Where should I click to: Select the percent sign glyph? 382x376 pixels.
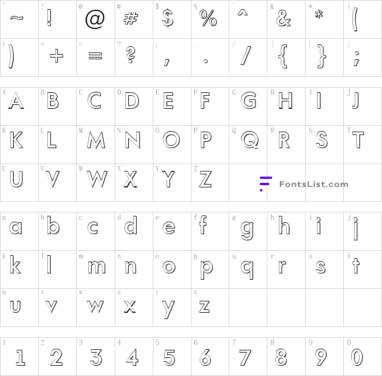pos(208,18)
